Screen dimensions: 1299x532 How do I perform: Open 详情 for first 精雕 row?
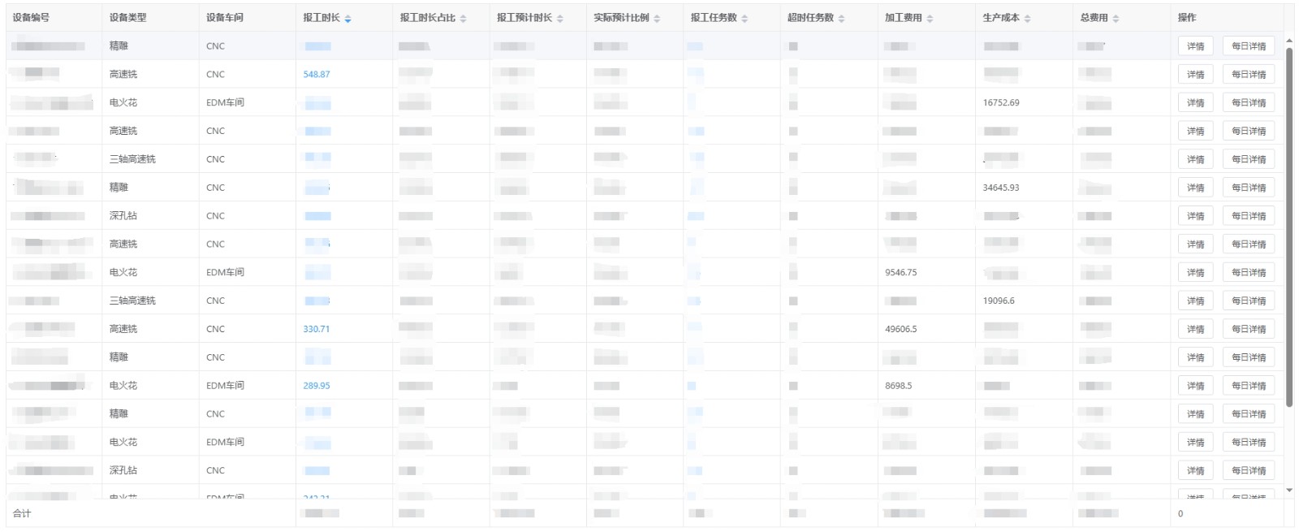pyautogui.click(x=1195, y=46)
